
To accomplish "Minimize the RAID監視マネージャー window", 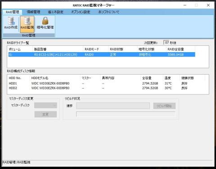I will coord(185,5).
